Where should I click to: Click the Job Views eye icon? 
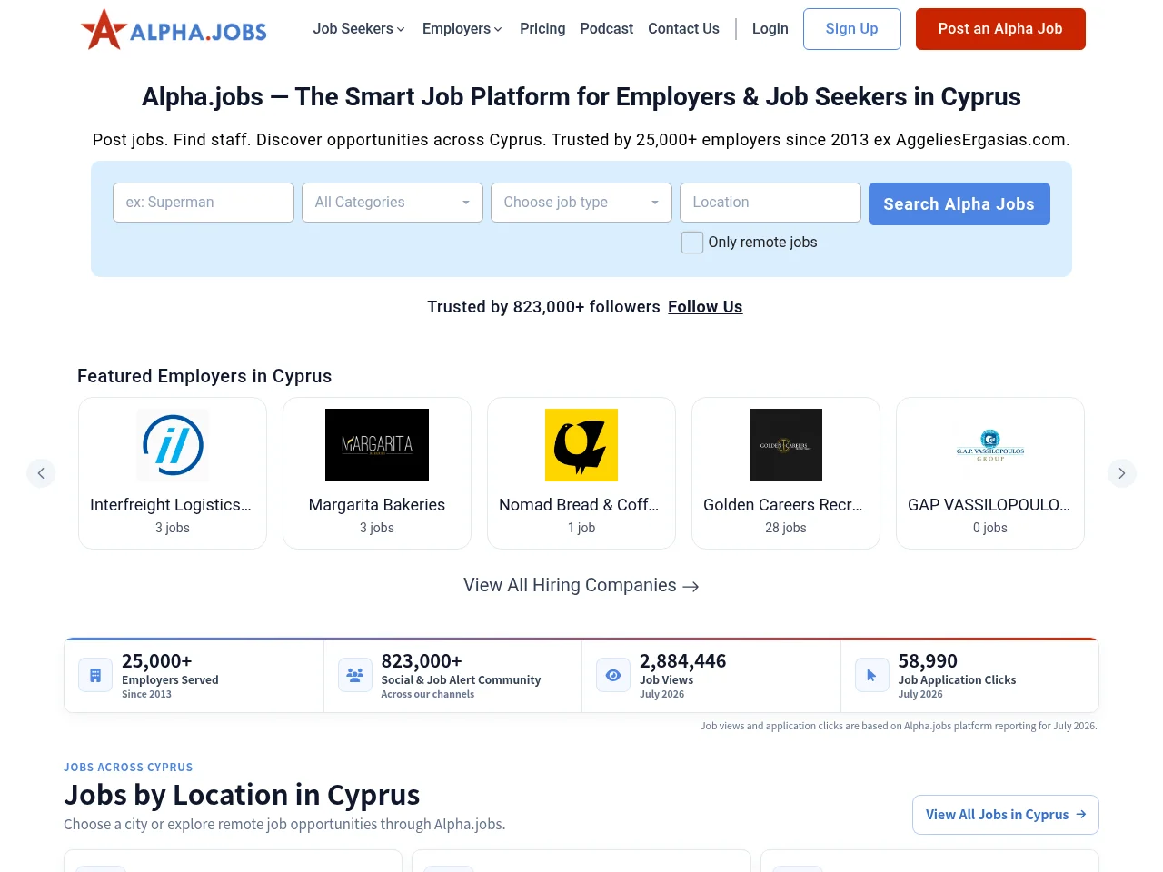coord(613,675)
